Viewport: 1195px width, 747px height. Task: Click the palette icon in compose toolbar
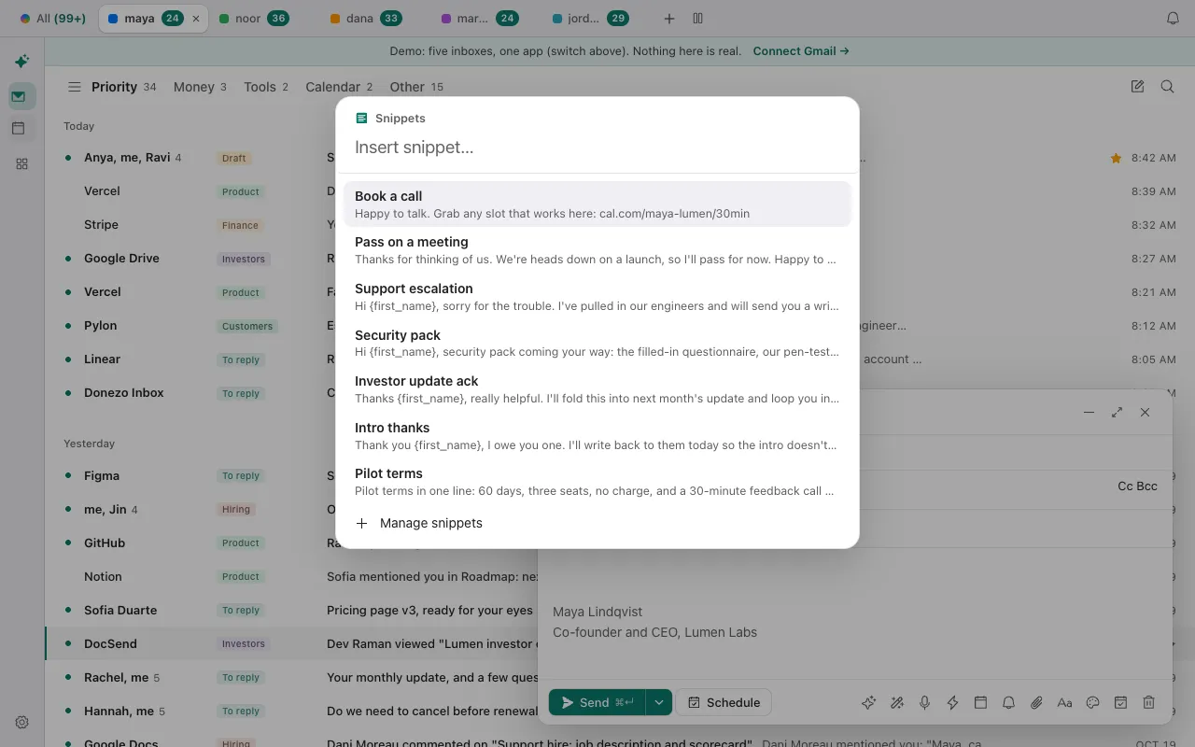[1092, 703]
